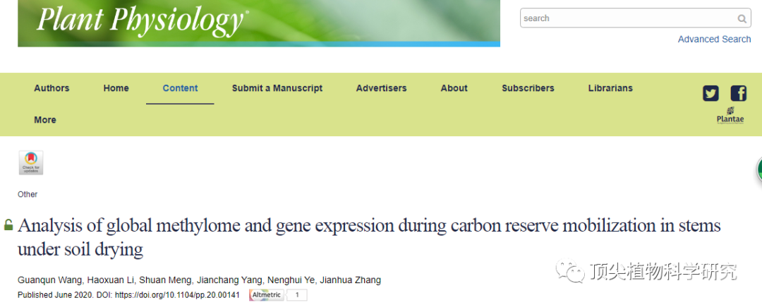
Task: Open the DOI link 10.1104/pp.20.00141
Action: pyautogui.click(x=177, y=295)
